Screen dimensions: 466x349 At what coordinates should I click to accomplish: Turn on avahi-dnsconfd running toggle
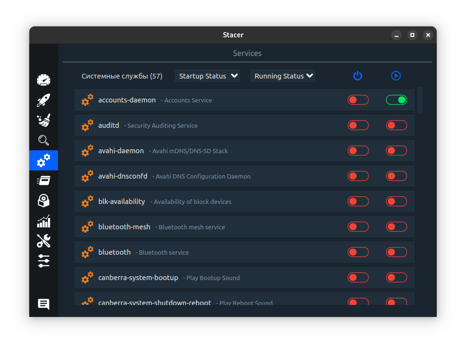[396, 176]
